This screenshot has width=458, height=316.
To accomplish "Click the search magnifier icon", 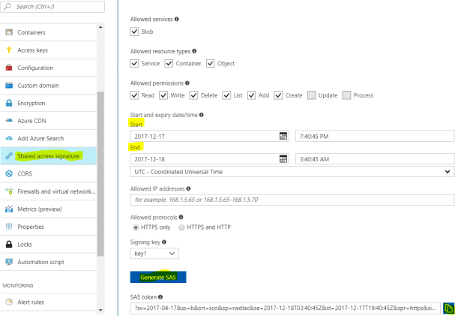I will pyautogui.click(x=7, y=7).
